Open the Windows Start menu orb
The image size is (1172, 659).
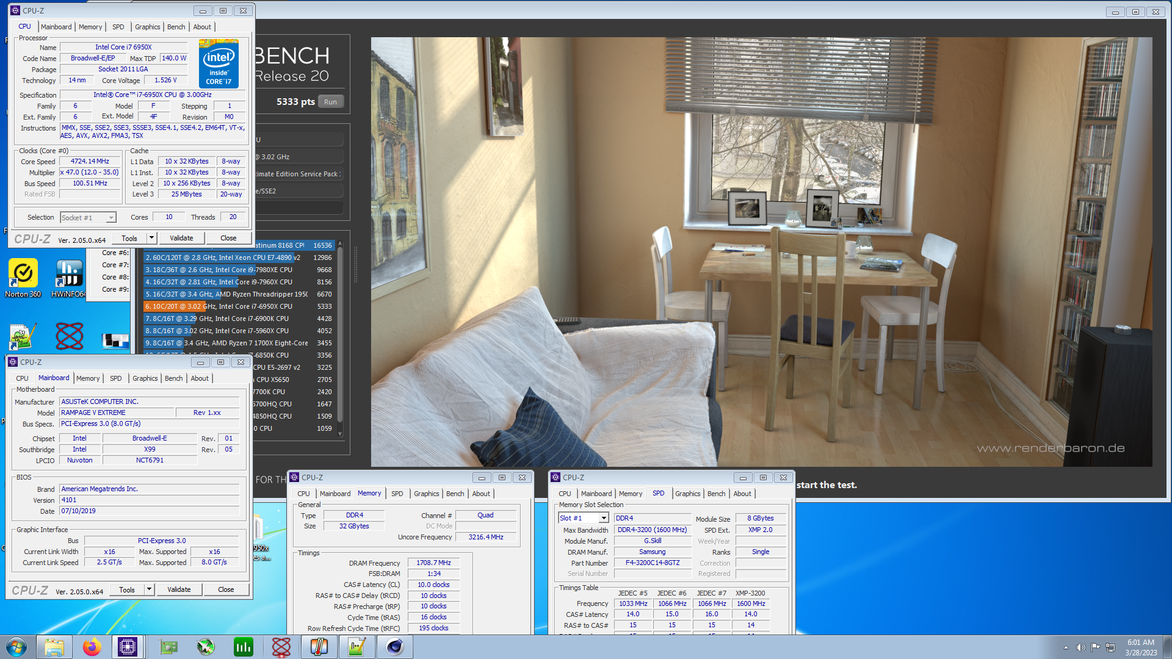[16, 647]
